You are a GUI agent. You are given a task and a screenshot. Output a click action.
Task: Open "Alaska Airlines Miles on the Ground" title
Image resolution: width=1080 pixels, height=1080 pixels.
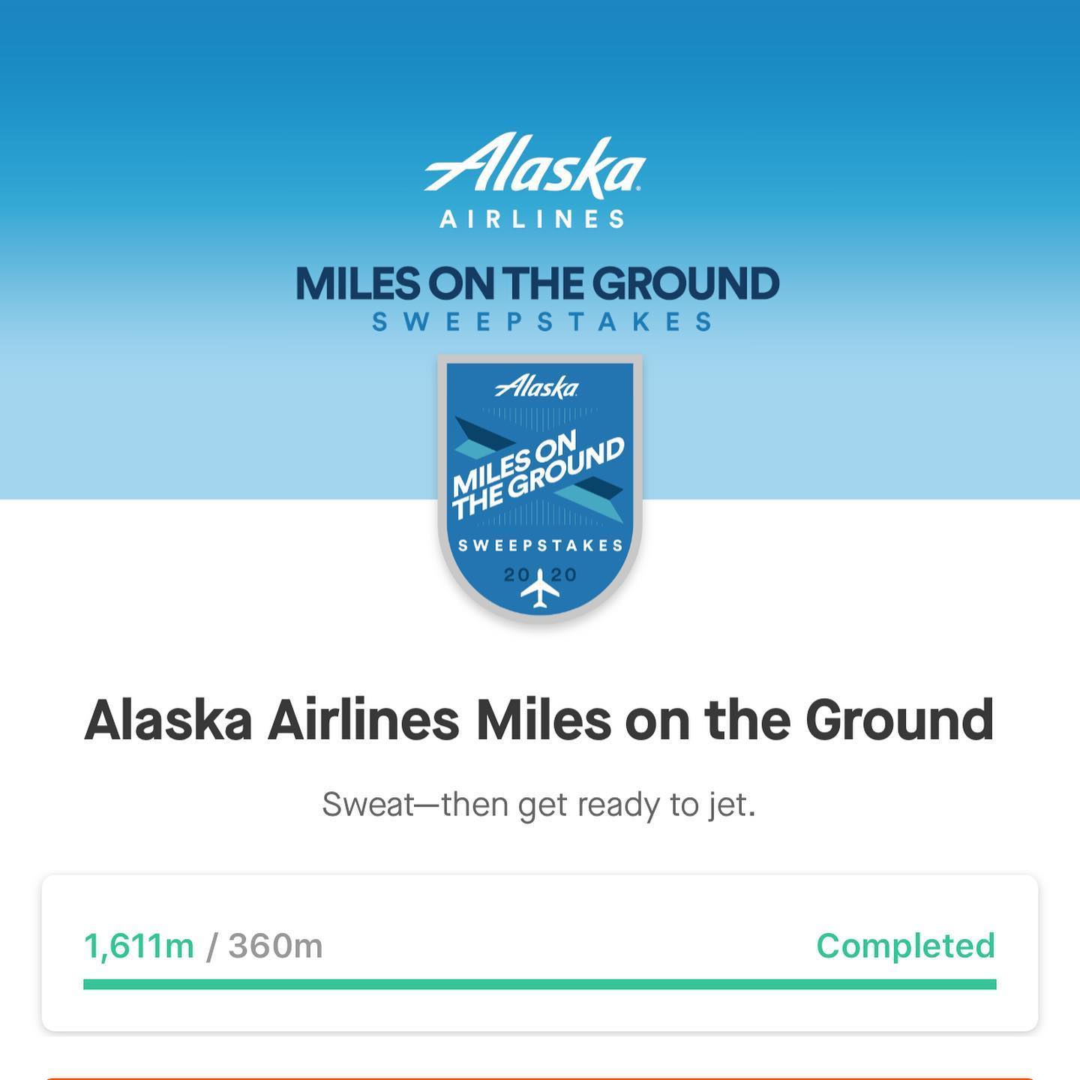[539, 720]
